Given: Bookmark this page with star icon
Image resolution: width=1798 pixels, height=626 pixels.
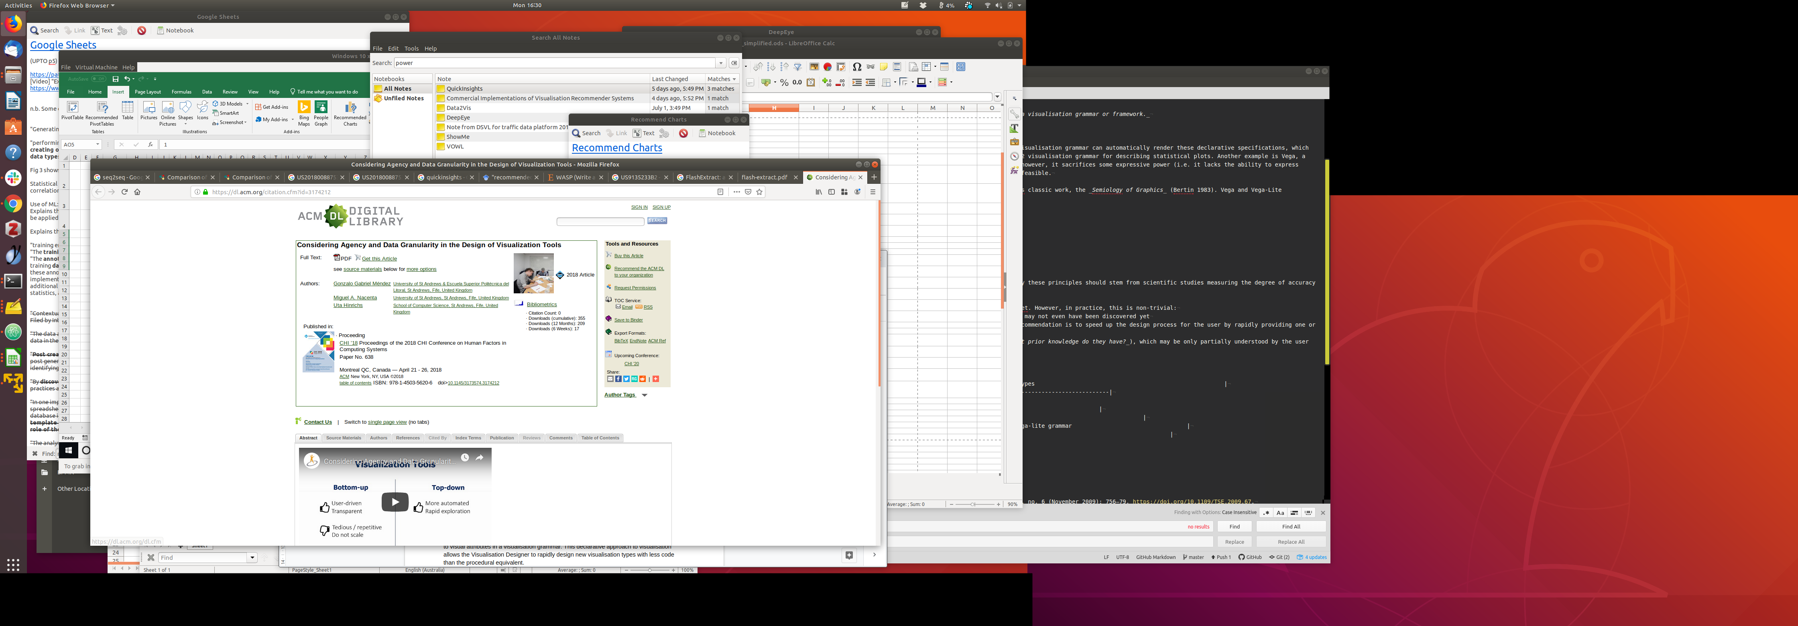Looking at the screenshot, I should (x=760, y=192).
